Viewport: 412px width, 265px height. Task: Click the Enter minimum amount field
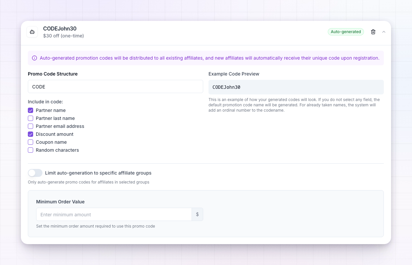click(114, 214)
